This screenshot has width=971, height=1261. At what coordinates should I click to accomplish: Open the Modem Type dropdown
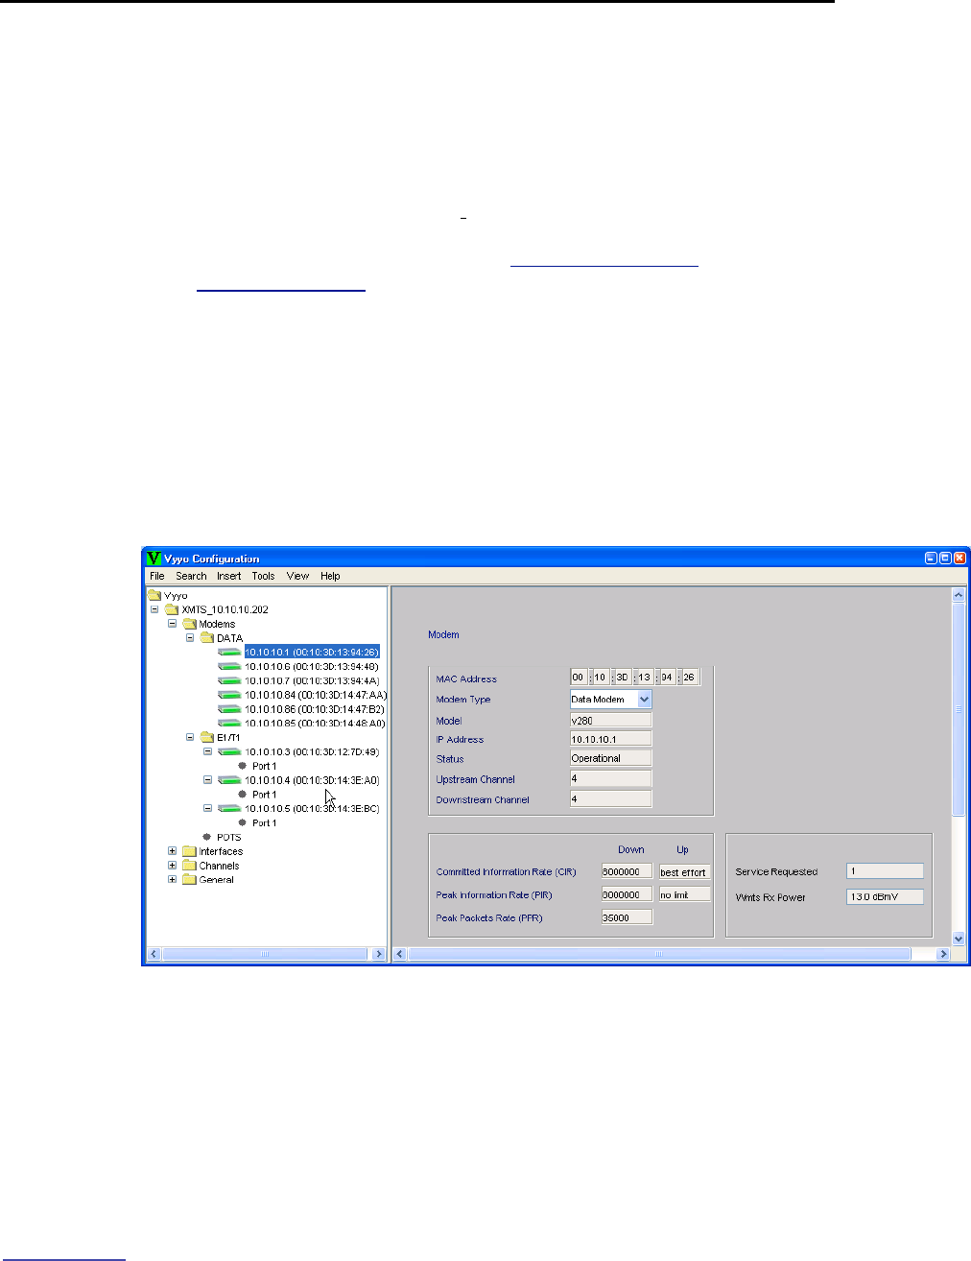coord(644,700)
